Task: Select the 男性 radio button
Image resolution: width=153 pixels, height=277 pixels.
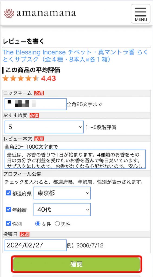Action: coord(57,224)
